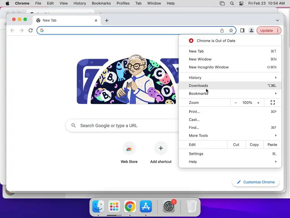Image resolution: width=290 pixels, height=218 pixels.
Task: Open the Tab menu in menu bar
Action: coord(138,3)
